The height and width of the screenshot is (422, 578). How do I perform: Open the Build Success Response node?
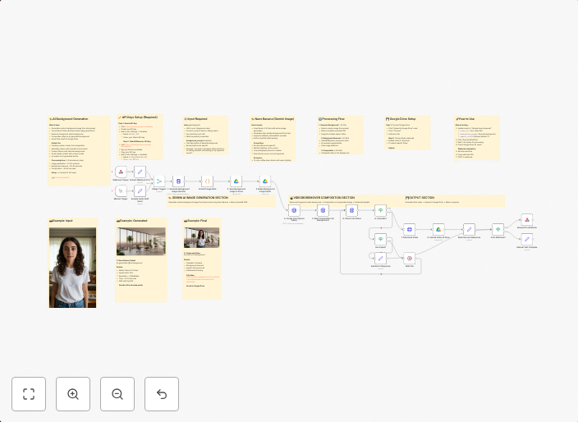(468, 230)
